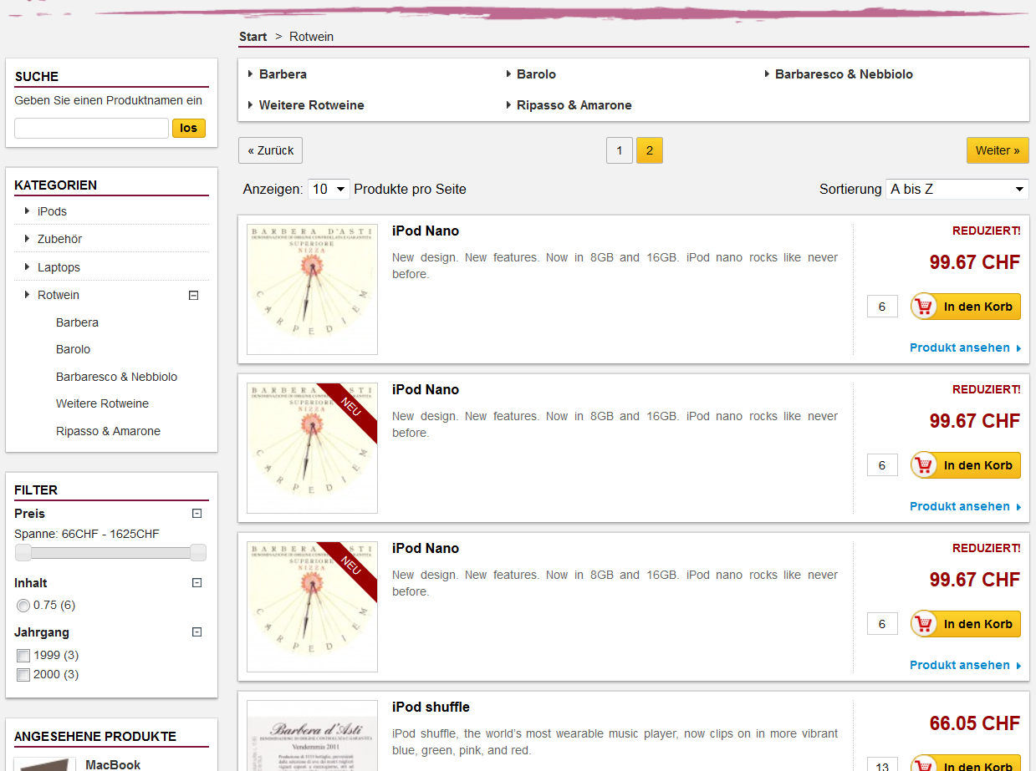Open Start breadcrumb link
The height and width of the screenshot is (771, 1036).
point(253,37)
